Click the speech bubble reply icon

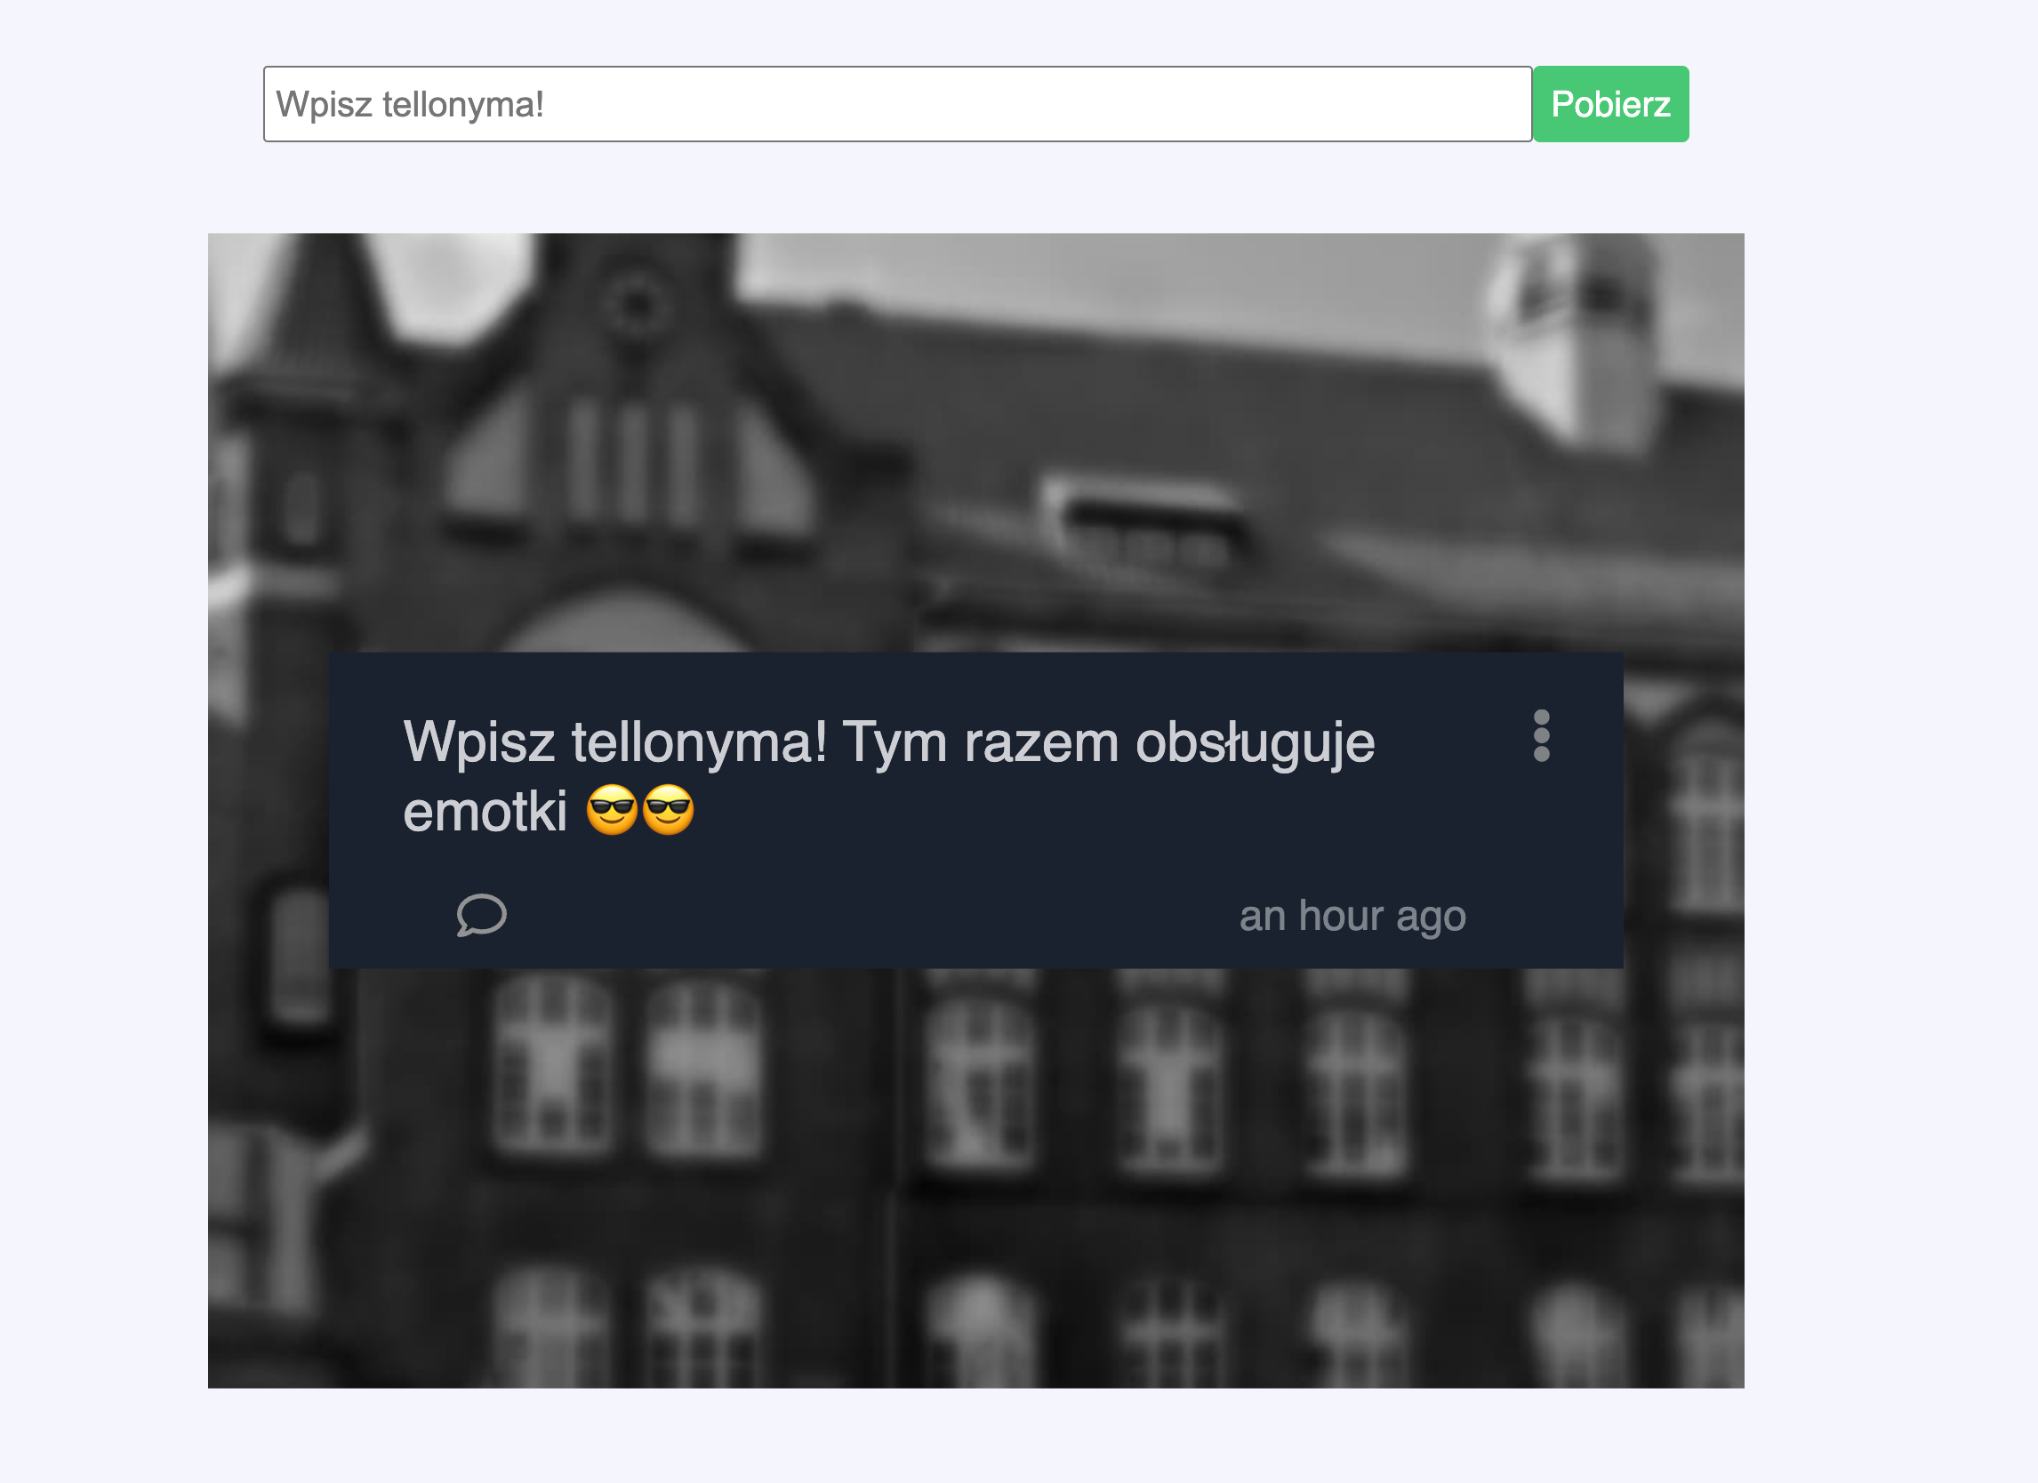pos(482,915)
